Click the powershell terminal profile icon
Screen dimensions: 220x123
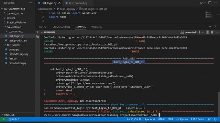coord(182,32)
